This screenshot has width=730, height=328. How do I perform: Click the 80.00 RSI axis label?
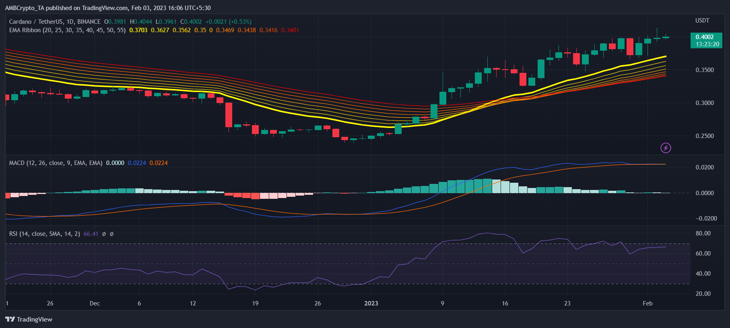(x=703, y=233)
